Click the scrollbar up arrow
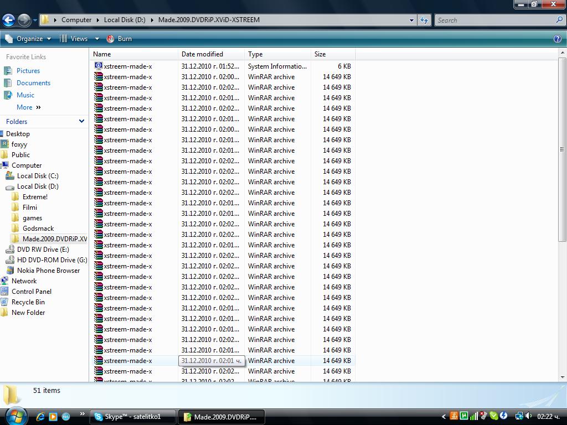Screen dimensions: 567x425 pos(563,53)
